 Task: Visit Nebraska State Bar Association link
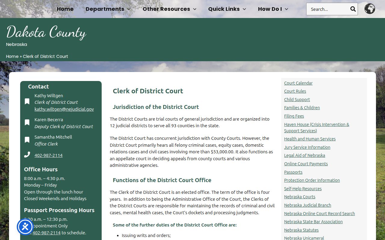point(313,222)
